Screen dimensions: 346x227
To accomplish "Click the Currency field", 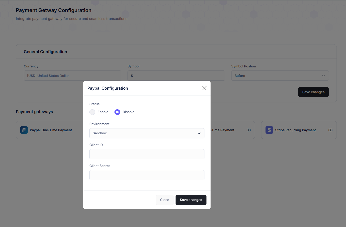I will [72, 76].
